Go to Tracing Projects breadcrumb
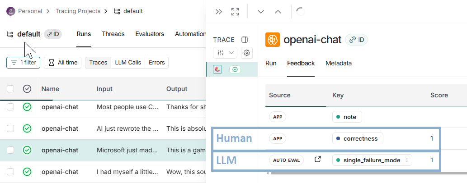Screen dimensions: 467x183 (78, 11)
